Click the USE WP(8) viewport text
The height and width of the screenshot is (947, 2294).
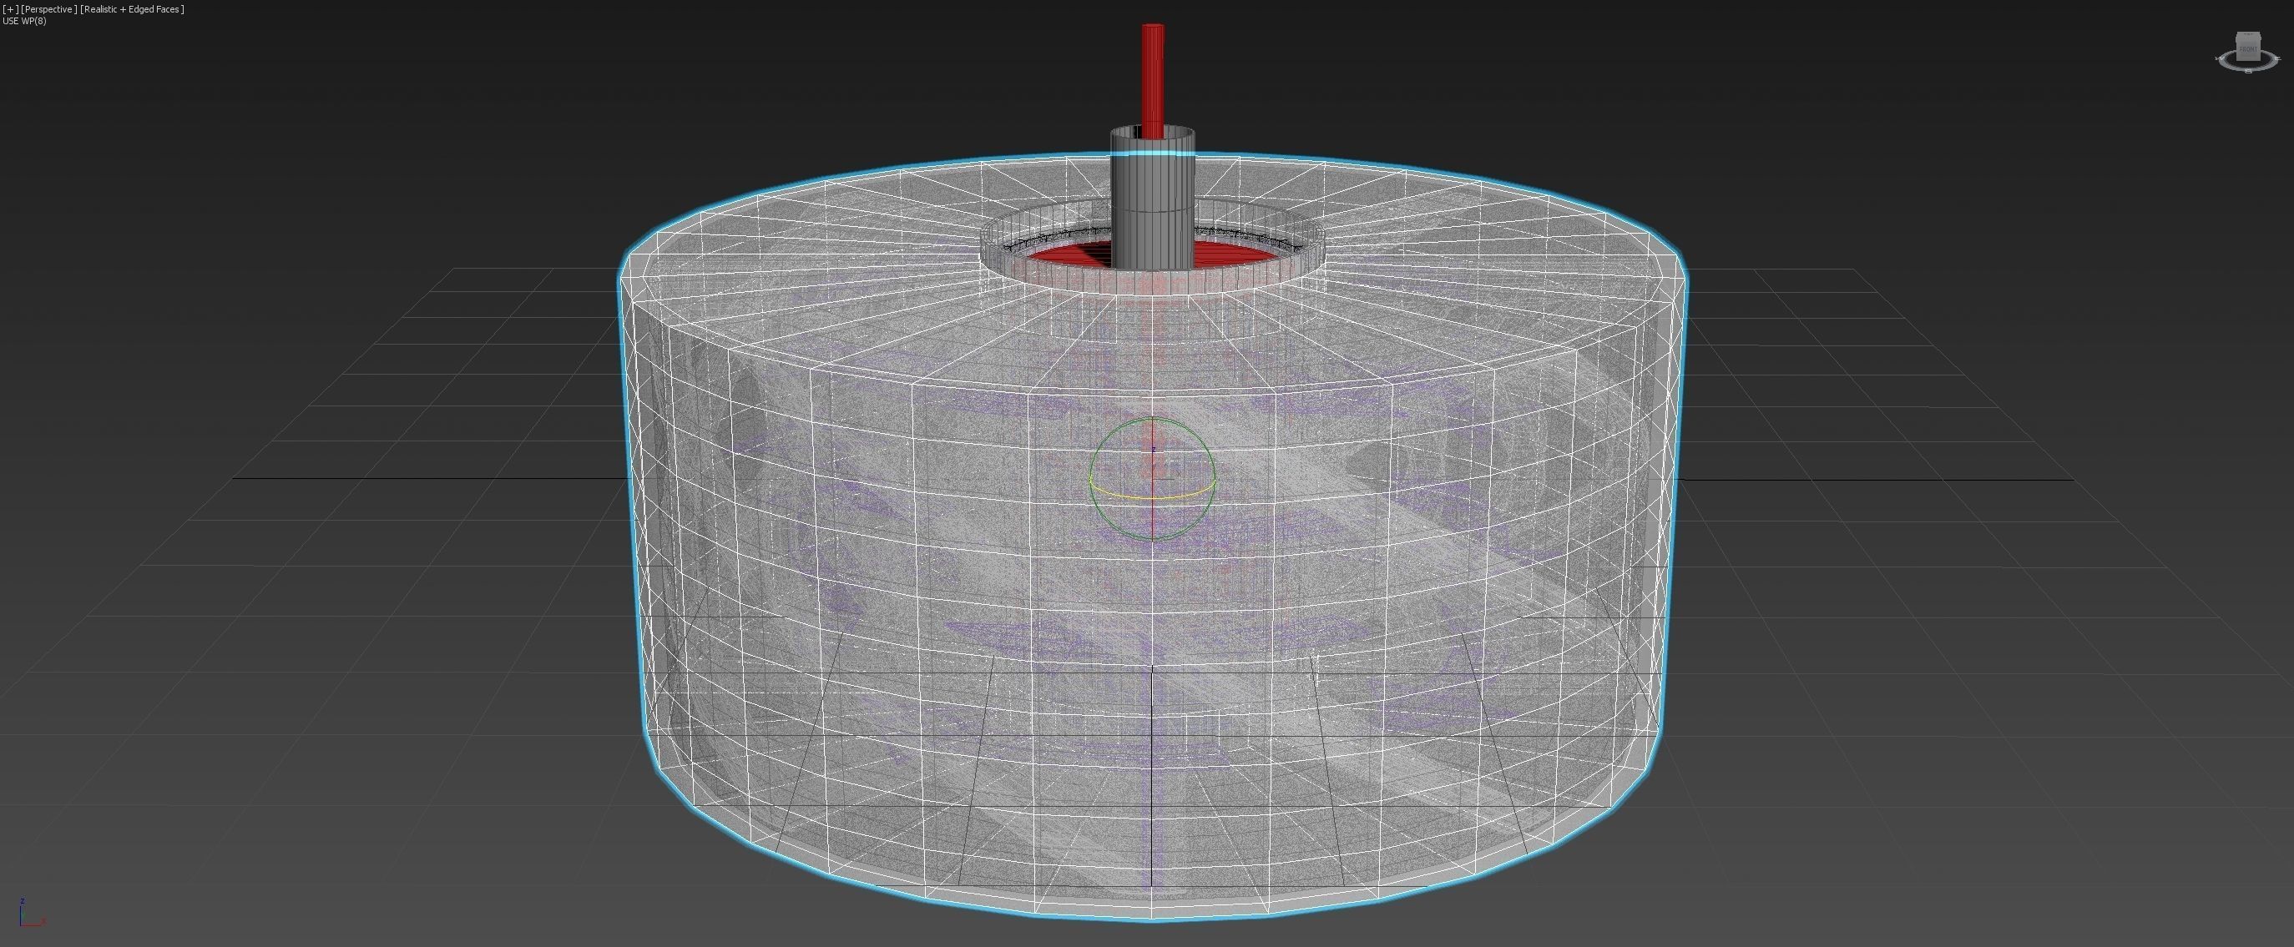coord(25,21)
